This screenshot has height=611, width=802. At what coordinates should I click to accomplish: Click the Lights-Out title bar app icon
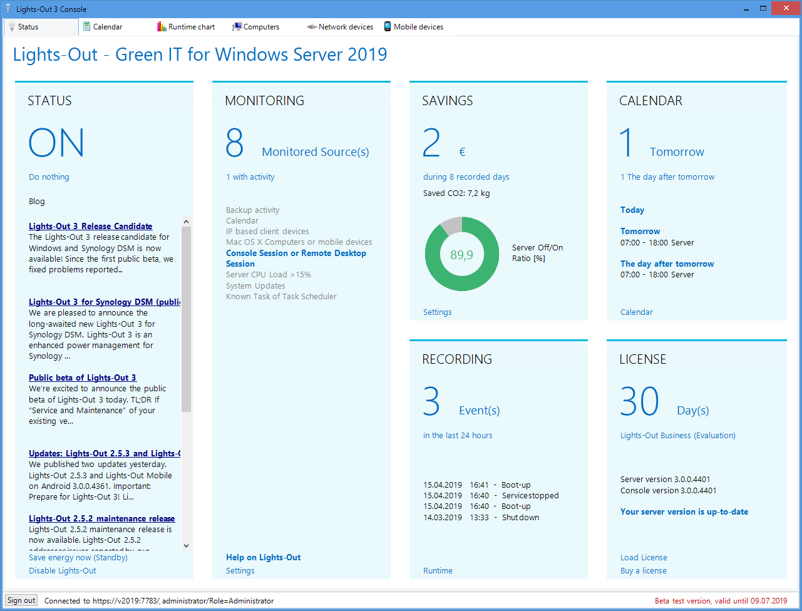pyautogui.click(x=8, y=9)
